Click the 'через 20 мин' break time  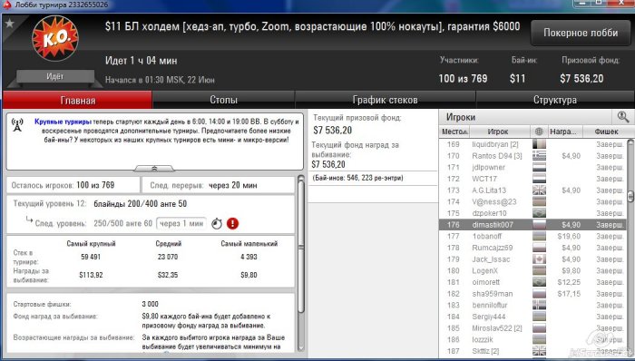click(233, 185)
